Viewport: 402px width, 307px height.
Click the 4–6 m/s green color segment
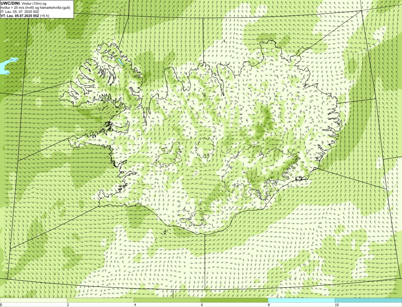[167, 300]
